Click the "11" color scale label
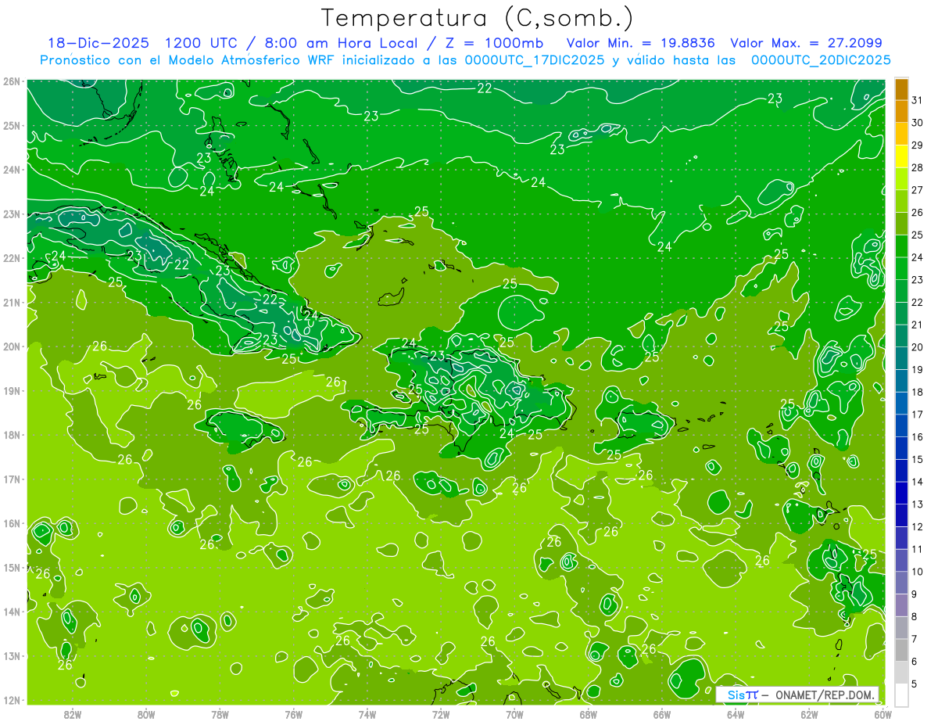Viewport: 938px width, 725px height. (918, 549)
